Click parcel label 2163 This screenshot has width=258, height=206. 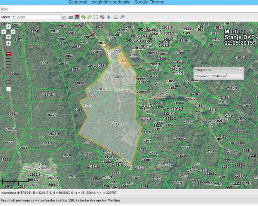(247, 106)
